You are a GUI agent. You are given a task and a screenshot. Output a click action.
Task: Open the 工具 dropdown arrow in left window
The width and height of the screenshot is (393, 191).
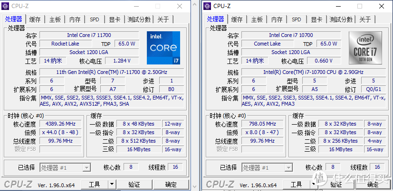pyautogui.click(x=112, y=185)
